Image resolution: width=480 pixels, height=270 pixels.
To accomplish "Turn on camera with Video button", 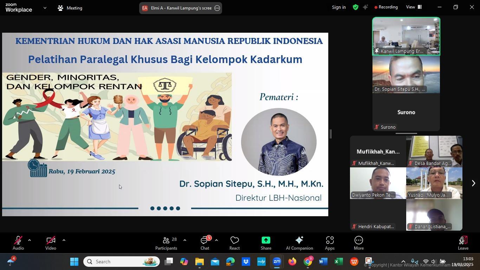I will (51, 243).
